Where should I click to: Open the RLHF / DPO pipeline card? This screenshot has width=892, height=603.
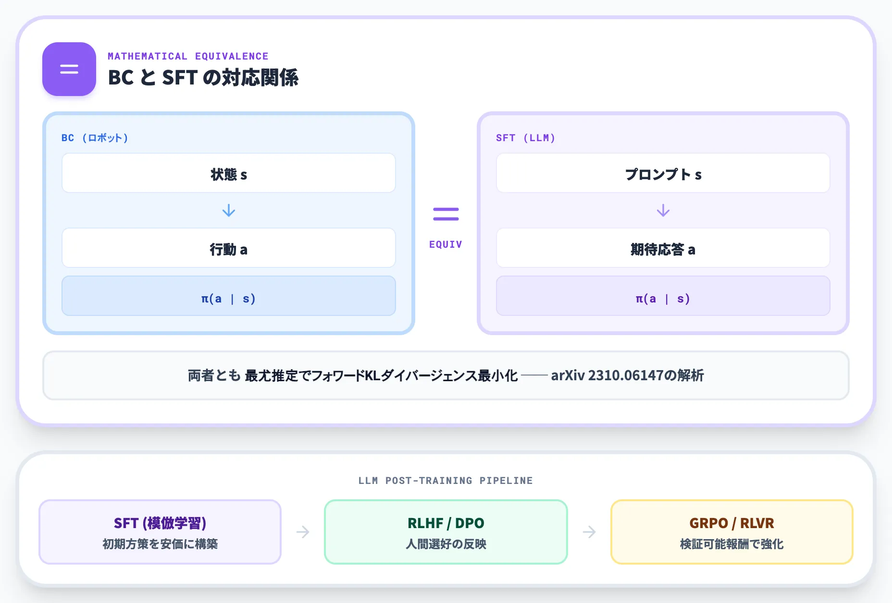pyautogui.click(x=446, y=532)
